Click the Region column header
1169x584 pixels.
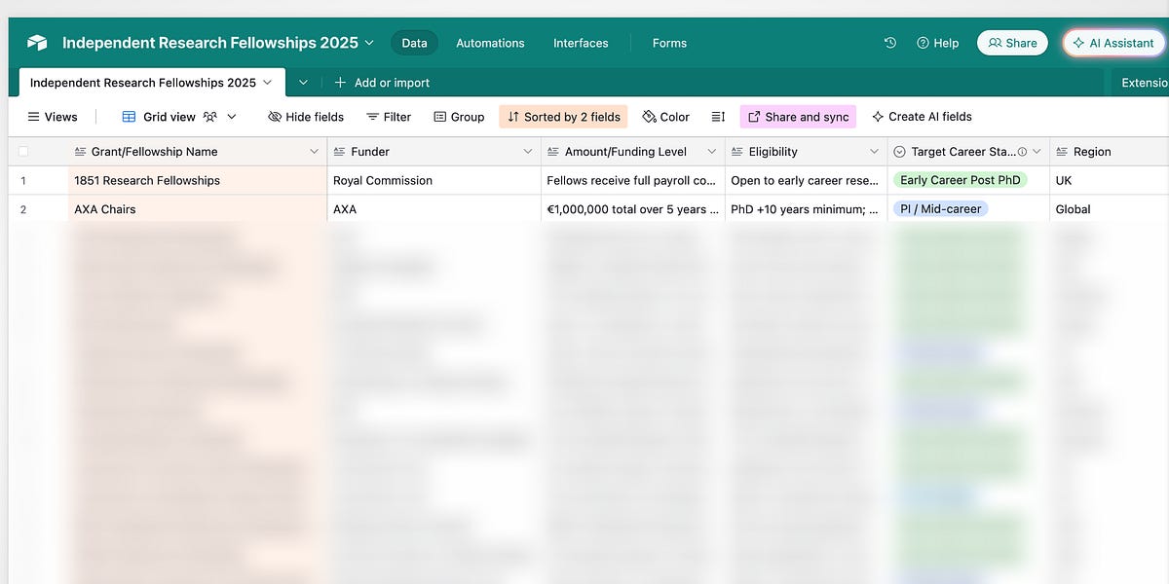pos(1110,152)
